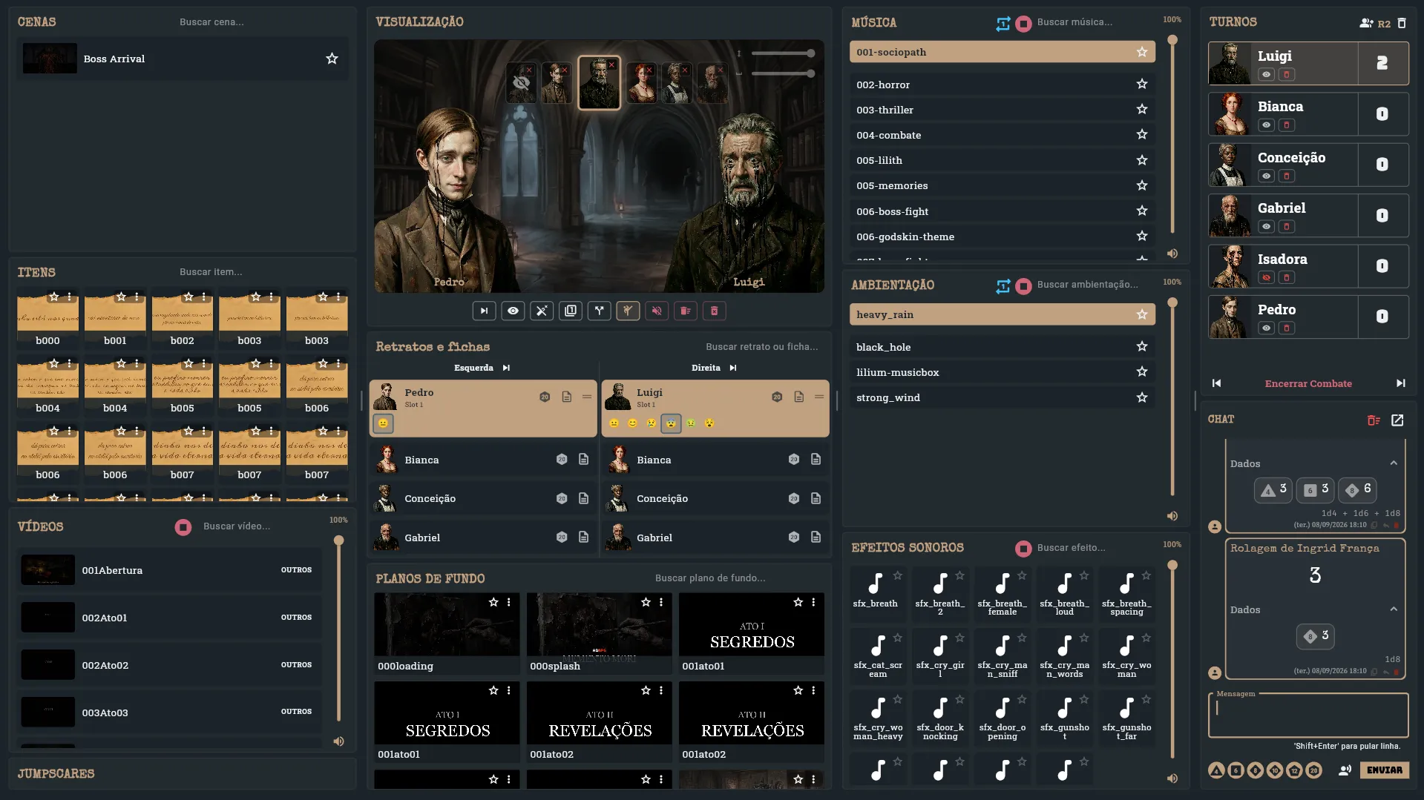Clear all turns with header trash icon
Viewport: 1424px width, 800px height.
click(1402, 23)
